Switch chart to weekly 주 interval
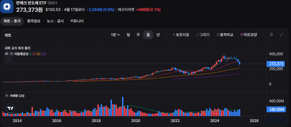Screen dimensions: 291x127 pyautogui.click(x=138, y=34)
